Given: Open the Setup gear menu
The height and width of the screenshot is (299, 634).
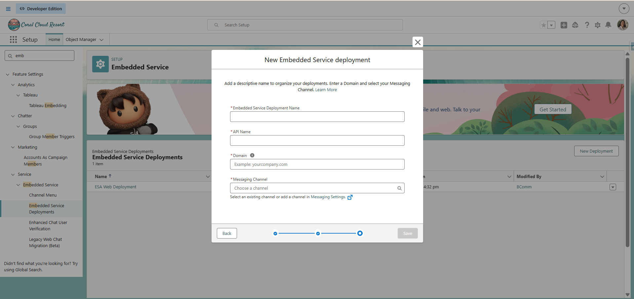Looking at the screenshot, I should coord(598,25).
